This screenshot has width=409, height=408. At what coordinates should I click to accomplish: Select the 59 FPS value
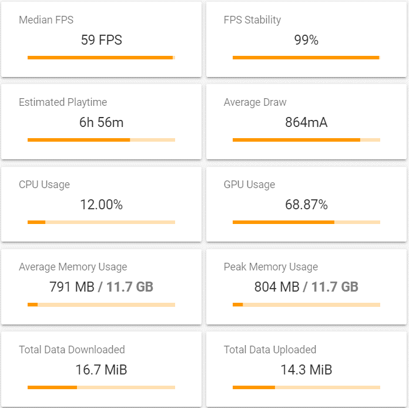pos(101,40)
